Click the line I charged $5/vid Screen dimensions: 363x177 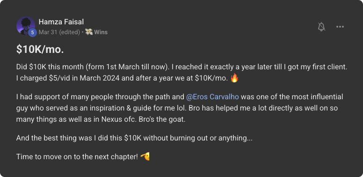(x=127, y=78)
